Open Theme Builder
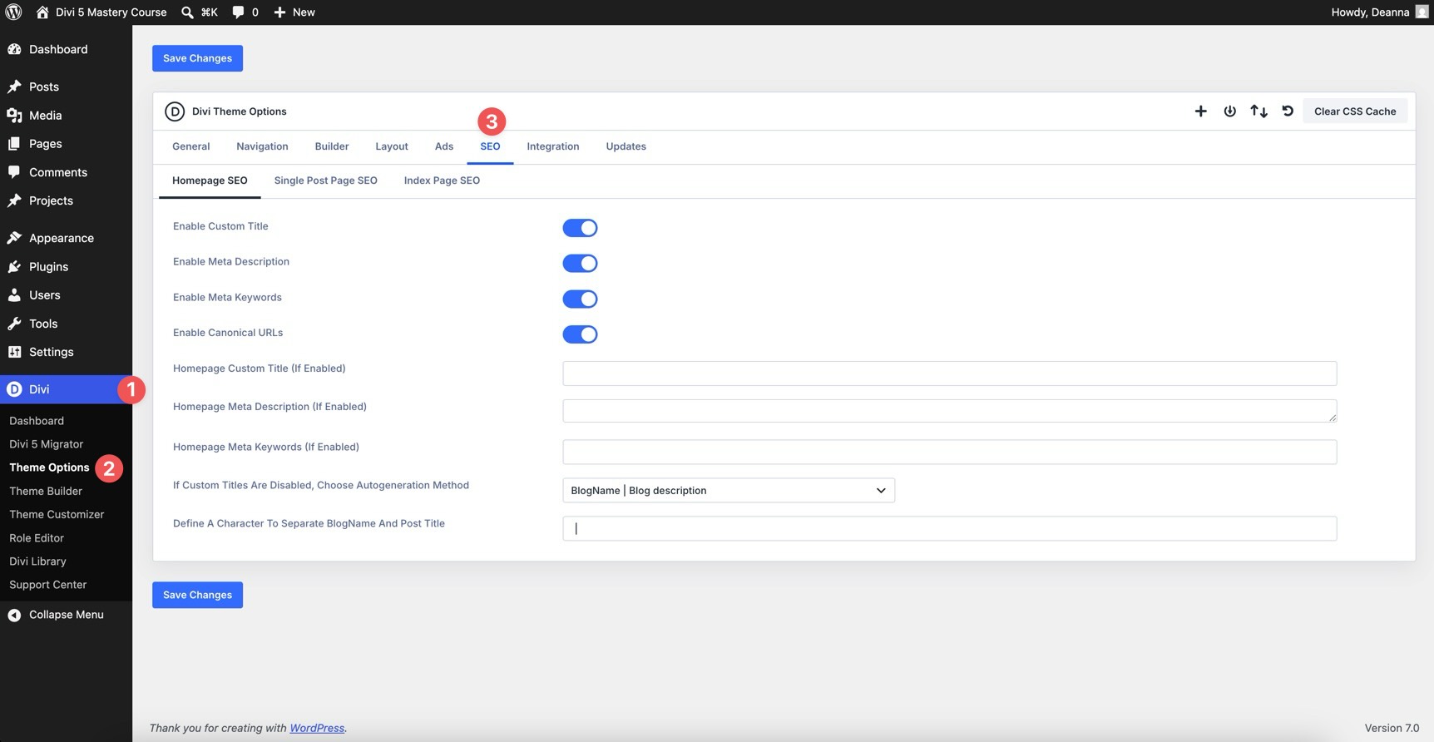The image size is (1434, 742). coord(46,491)
